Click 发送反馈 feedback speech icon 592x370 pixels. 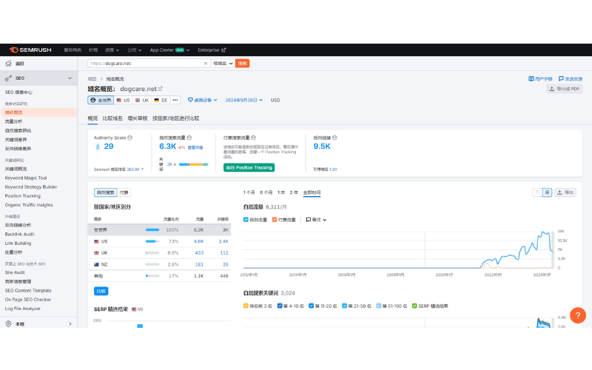coord(561,79)
